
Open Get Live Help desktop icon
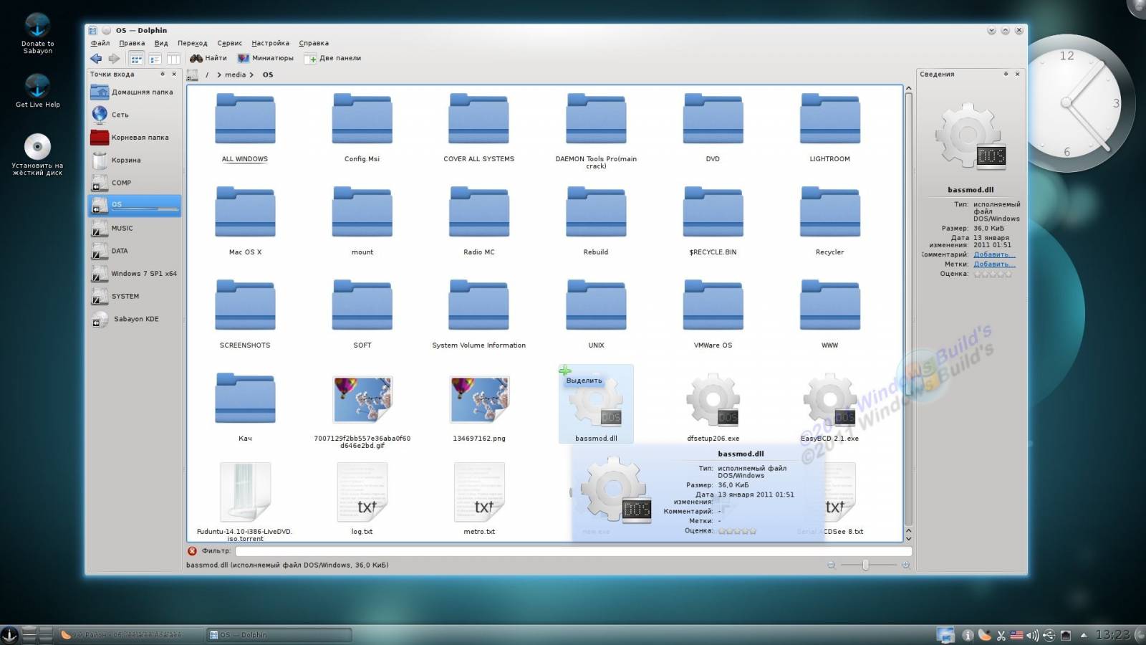coord(37,91)
